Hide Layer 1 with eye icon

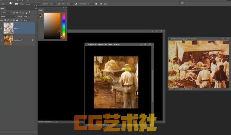1,28
